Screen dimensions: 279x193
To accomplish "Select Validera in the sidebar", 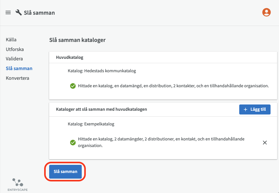I will (x=14, y=59).
